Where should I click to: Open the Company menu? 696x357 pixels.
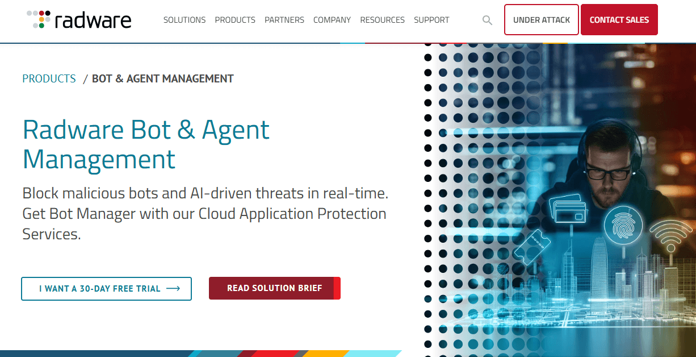tap(332, 20)
